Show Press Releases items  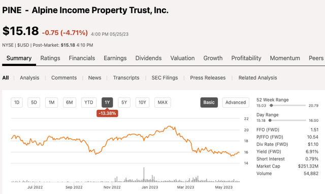208,78
